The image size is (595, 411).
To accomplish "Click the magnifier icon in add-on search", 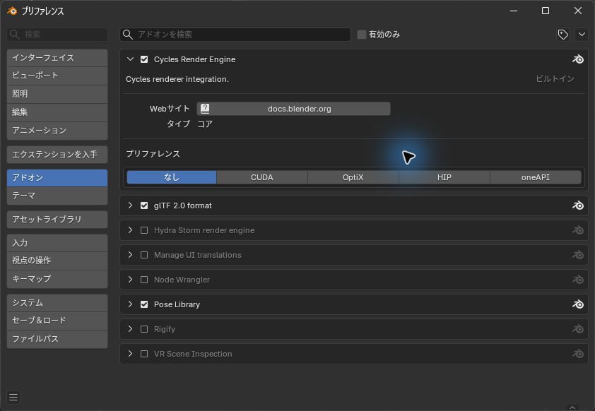I will point(128,35).
